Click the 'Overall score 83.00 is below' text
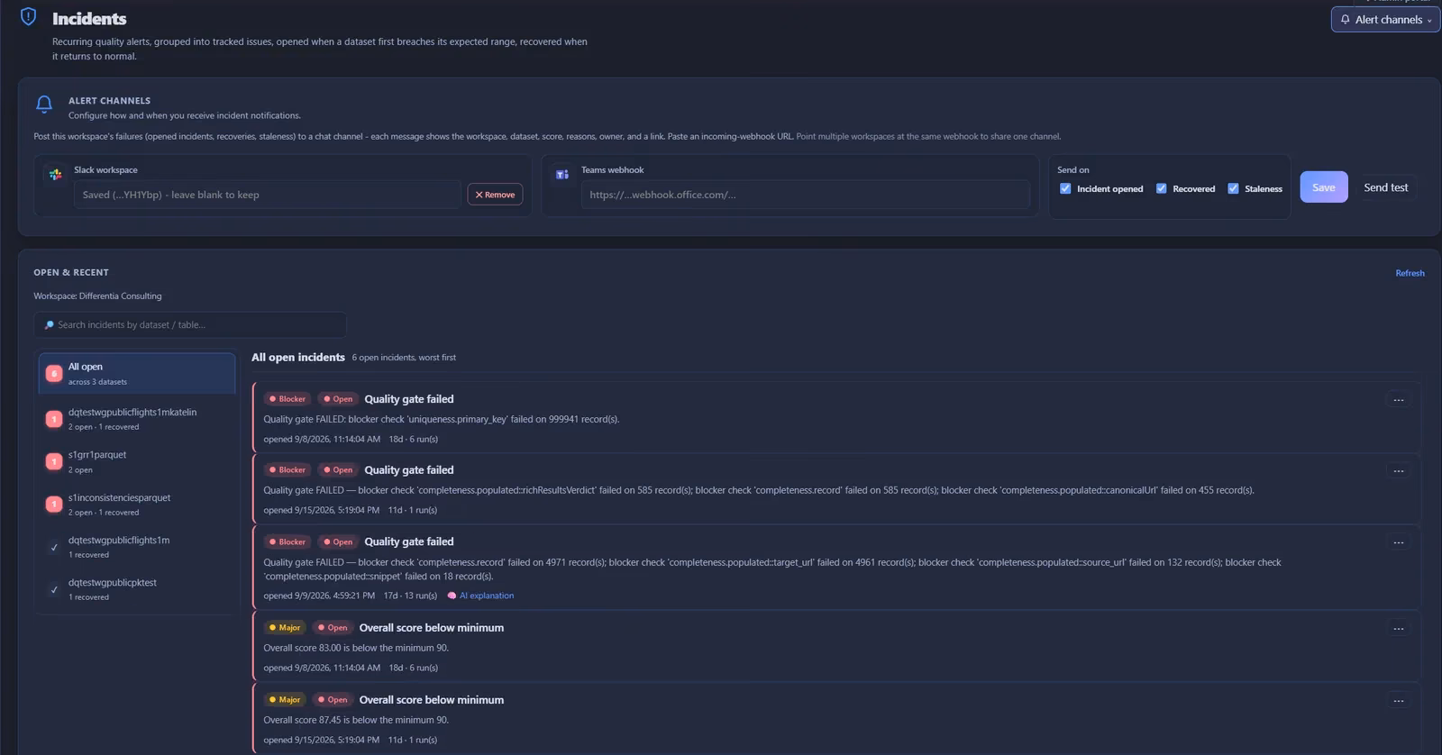This screenshot has width=1442, height=755. [x=356, y=648]
